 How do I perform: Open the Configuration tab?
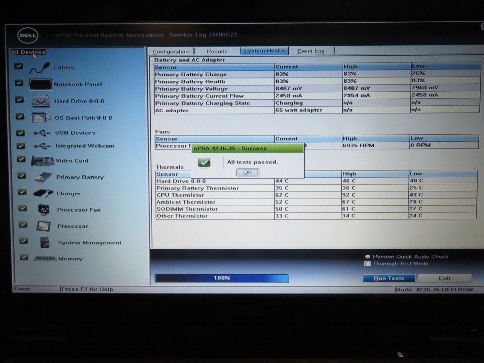click(x=170, y=52)
